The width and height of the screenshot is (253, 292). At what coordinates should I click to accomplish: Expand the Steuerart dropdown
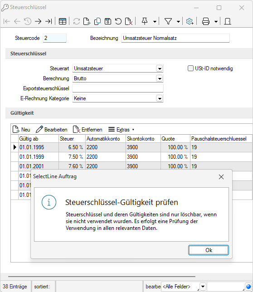[160, 68]
